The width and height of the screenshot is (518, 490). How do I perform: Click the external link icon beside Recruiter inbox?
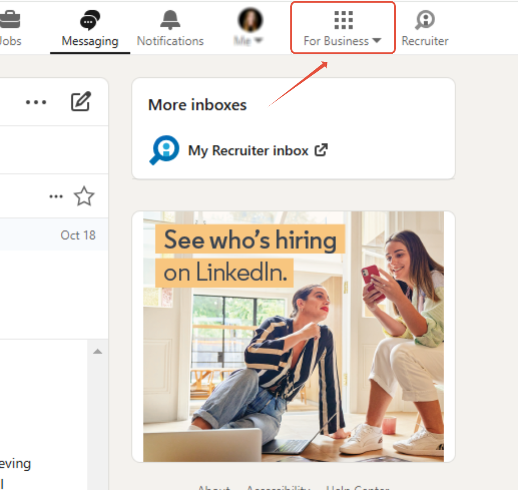click(x=321, y=150)
